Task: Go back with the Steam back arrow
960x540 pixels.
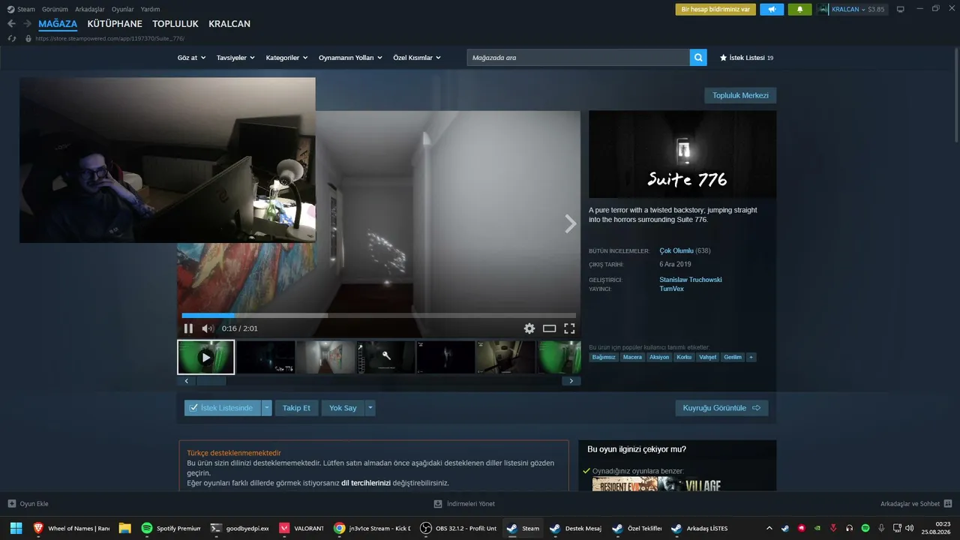Action: click(11, 24)
